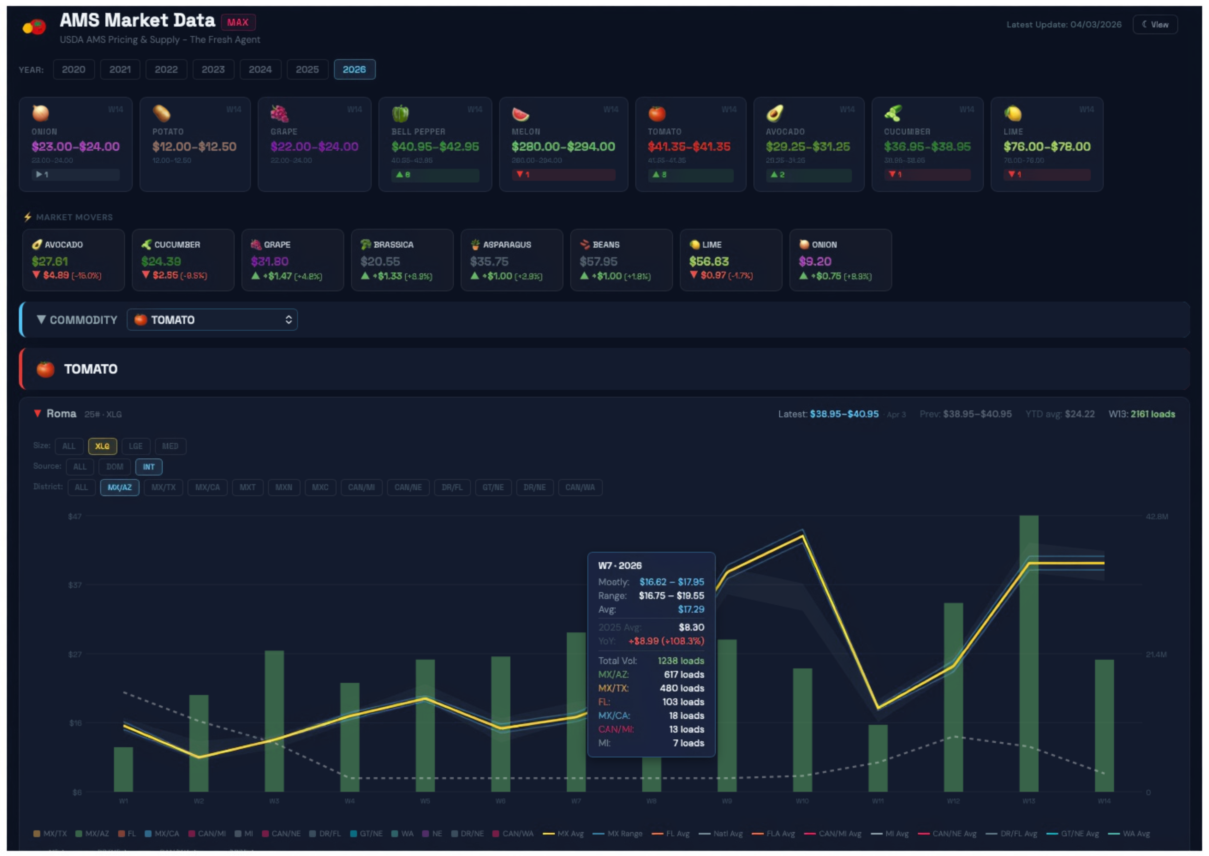Screen dimensions: 1209x856
Task: Select the MX/TX district filter
Action: (x=163, y=488)
